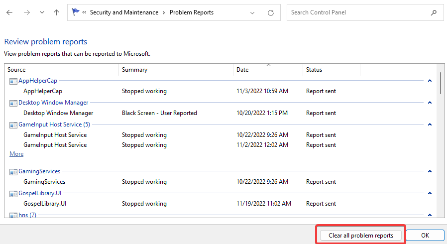Click the AppHelperCap group icon
447x244 pixels.
13,81
